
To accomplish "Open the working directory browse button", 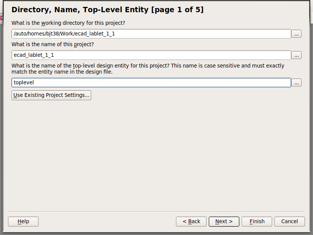I will pos(296,34).
